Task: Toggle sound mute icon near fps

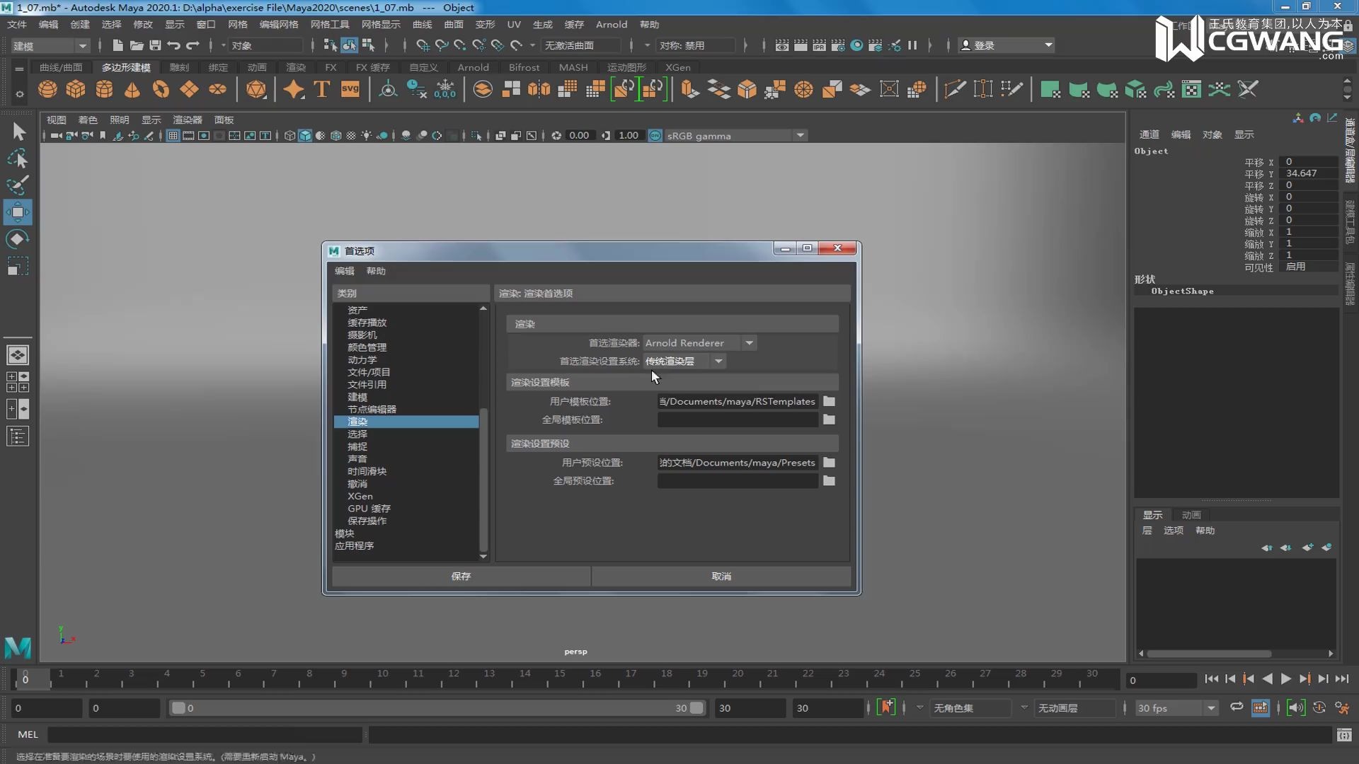Action: pos(1295,707)
